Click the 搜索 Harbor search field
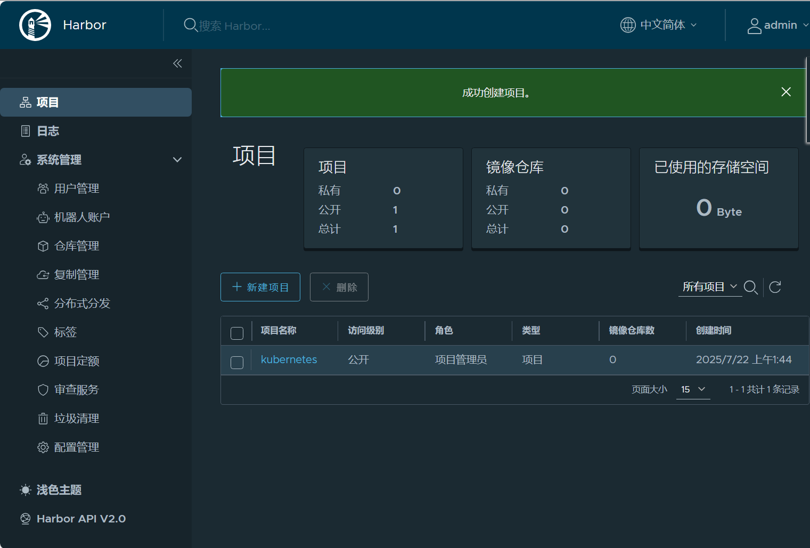The image size is (810, 548). tap(234, 26)
